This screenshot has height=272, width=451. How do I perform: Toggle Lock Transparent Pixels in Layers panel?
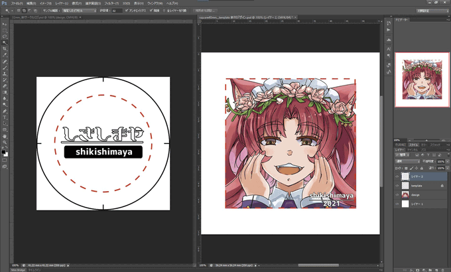(x=406, y=168)
